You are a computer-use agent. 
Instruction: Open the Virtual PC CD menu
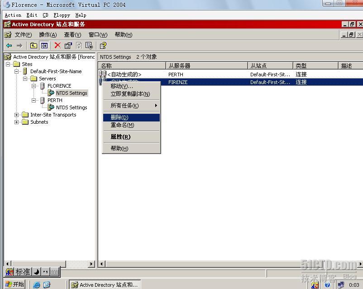(45, 15)
